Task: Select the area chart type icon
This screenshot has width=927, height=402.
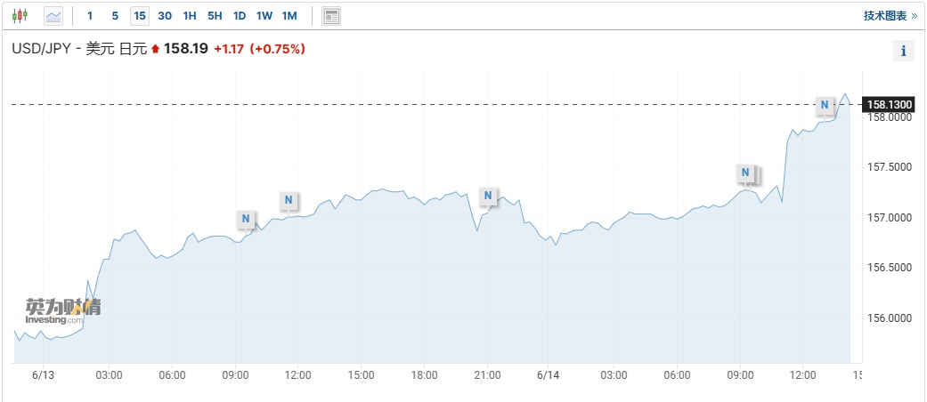Action: click(53, 15)
